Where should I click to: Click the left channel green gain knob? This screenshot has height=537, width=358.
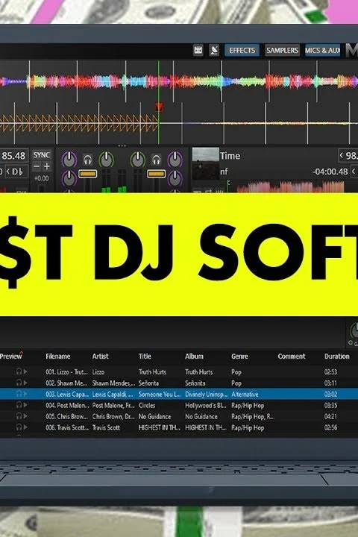106,160
